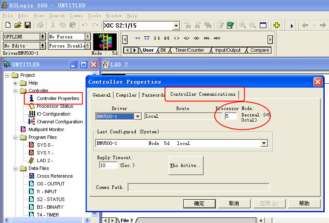
Task: Redo the last action
Action: [96, 25]
